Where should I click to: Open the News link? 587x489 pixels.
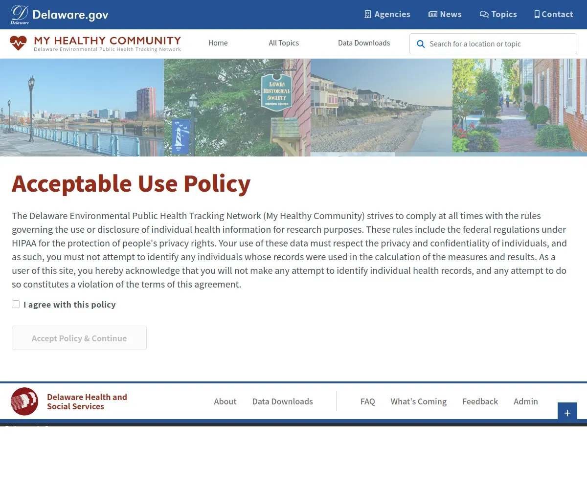pyautogui.click(x=445, y=14)
